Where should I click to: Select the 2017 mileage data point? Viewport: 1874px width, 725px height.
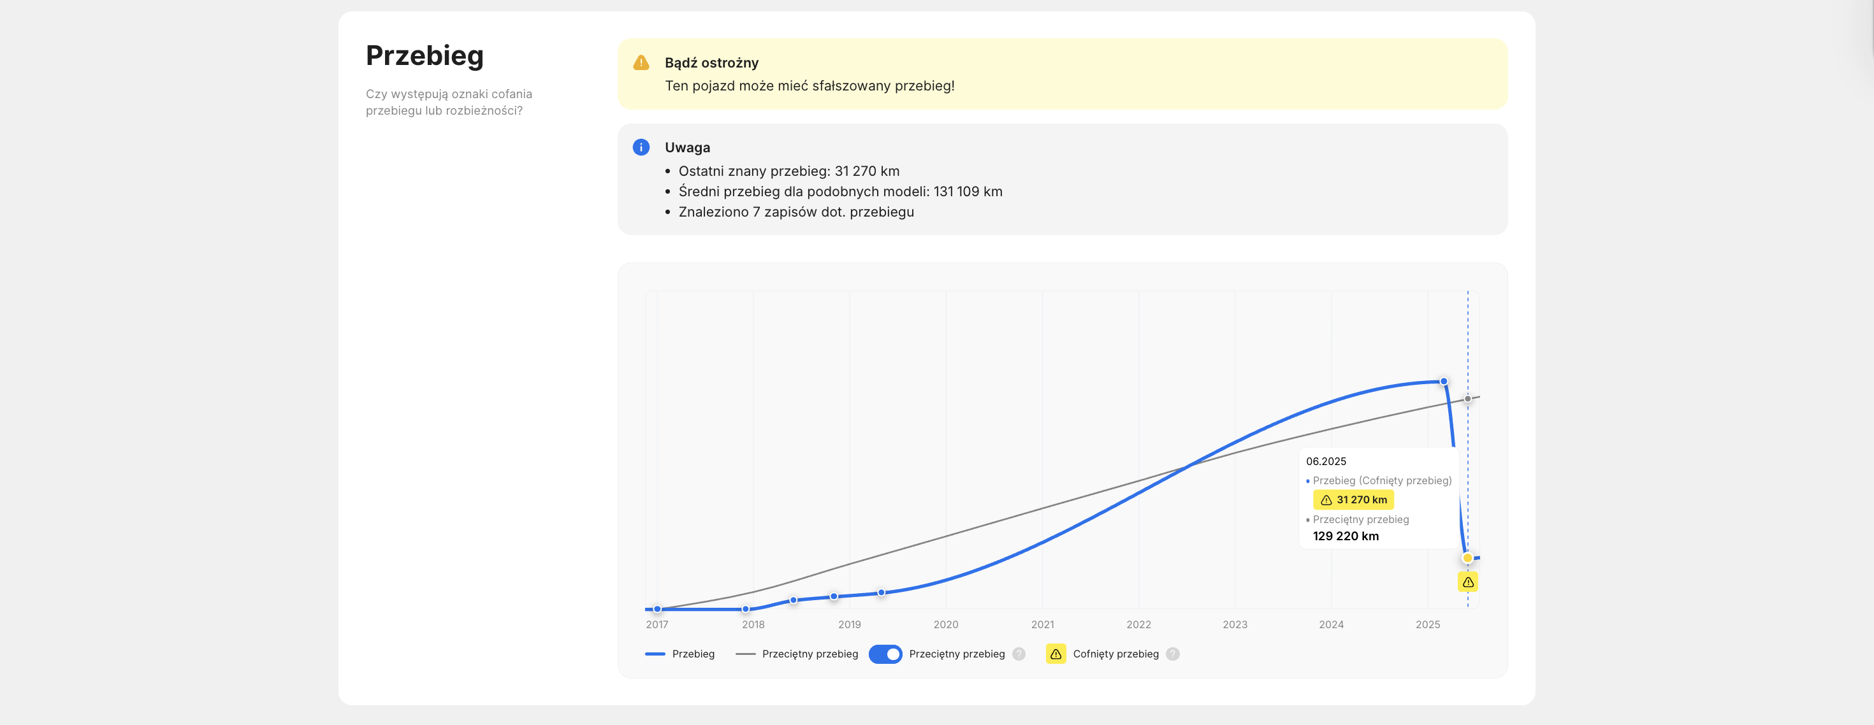pos(657,608)
